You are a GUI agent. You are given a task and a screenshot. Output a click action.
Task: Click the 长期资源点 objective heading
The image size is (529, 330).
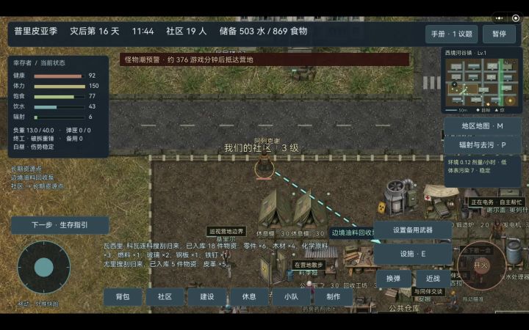(x=26, y=169)
